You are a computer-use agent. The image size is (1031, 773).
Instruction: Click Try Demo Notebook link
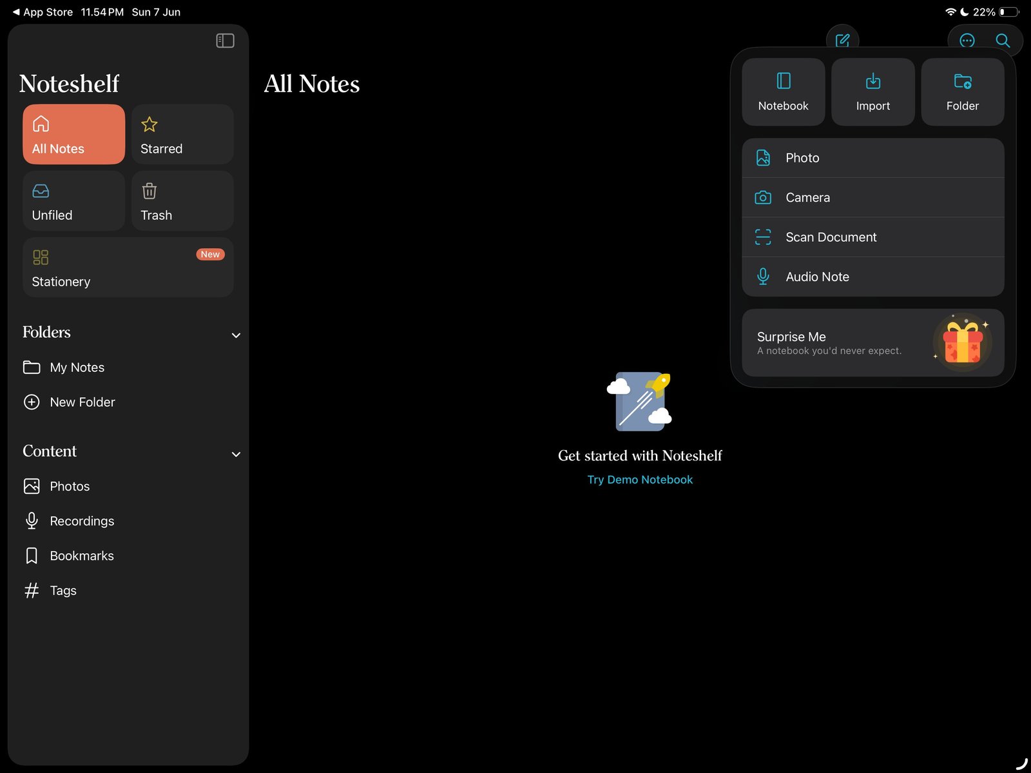(x=640, y=480)
